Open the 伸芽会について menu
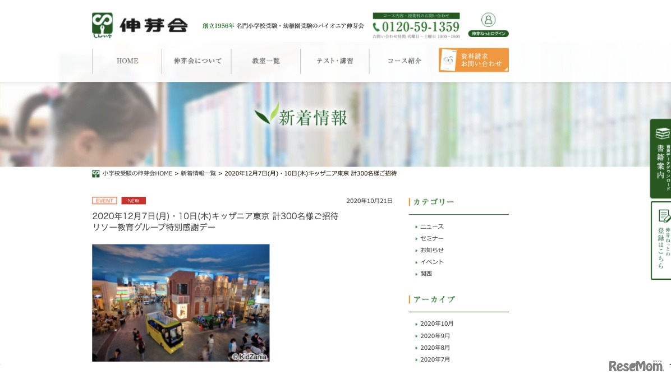The image size is (671, 379). (x=197, y=61)
